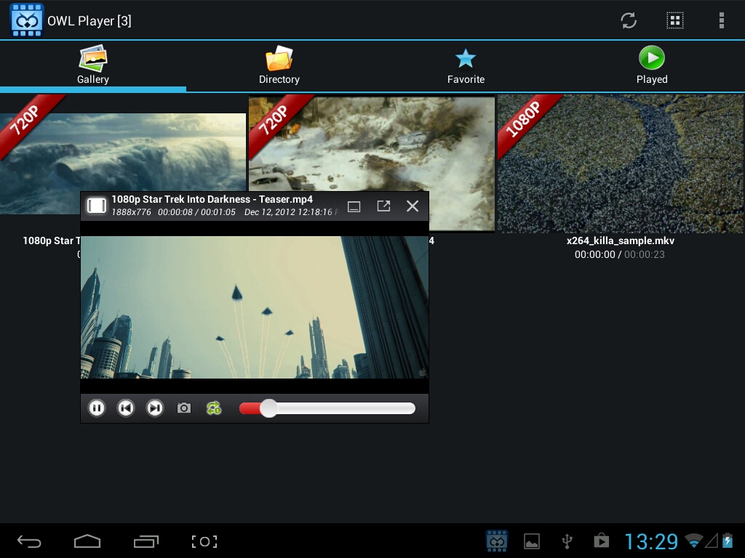The height and width of the screenshot is (558, 745).
Task: Tap the screenshot capture nav icon
Action: (x=204, y=541)
